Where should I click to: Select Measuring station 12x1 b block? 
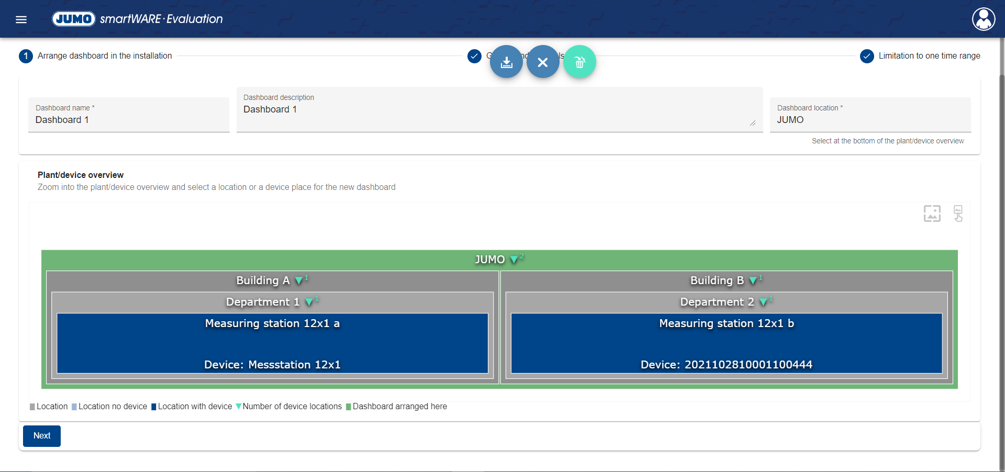(x=726, y=343)
